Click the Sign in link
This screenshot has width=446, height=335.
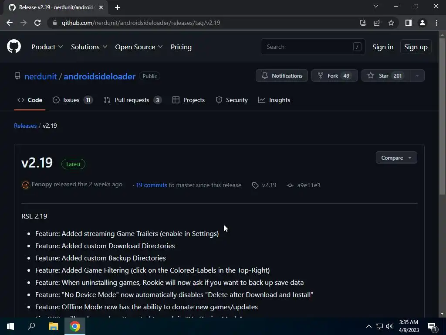pyautogui.click(x=383, y=47)
